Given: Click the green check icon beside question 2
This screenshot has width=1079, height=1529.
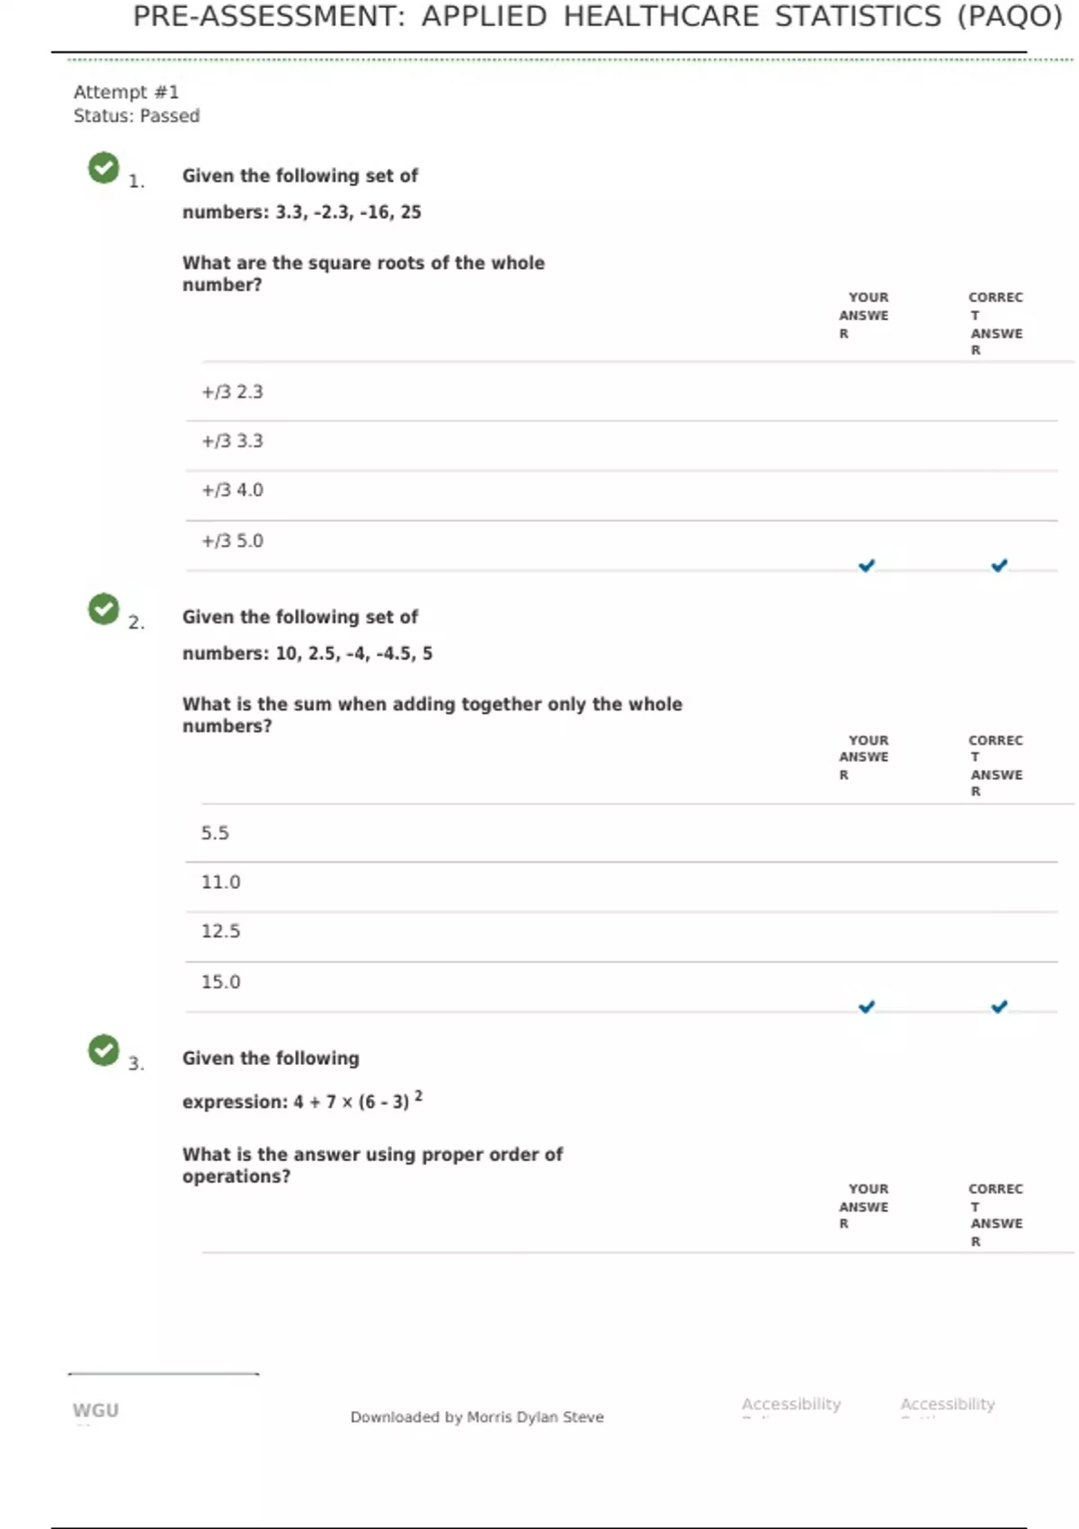Looking at the screenshot, I should click(x=103, y=609).
